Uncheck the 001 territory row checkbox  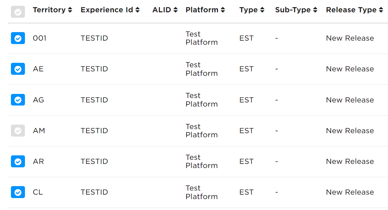pyautogui.click(x=18, y=38)
